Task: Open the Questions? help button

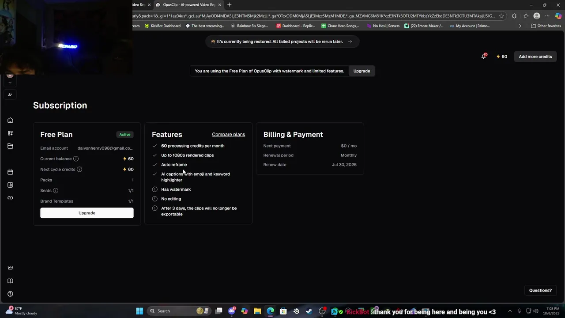Action: [540, 290]
